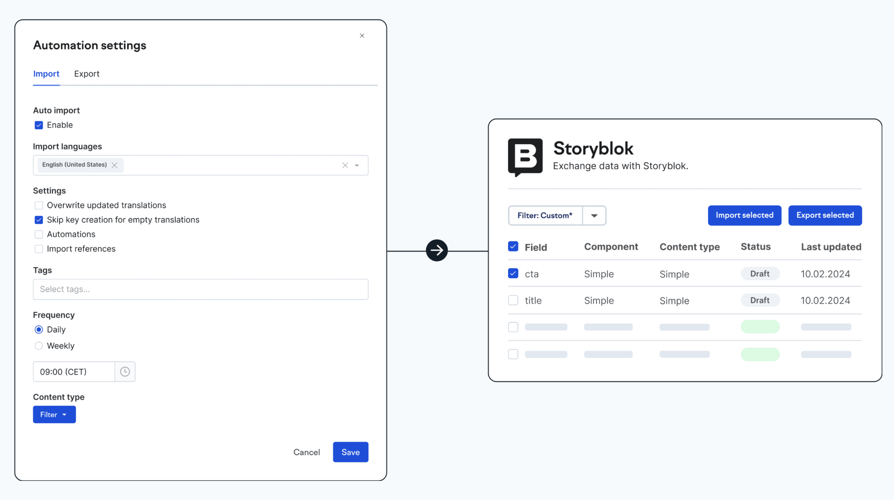Remove English (United States) language tag

[x=115, y=165]
